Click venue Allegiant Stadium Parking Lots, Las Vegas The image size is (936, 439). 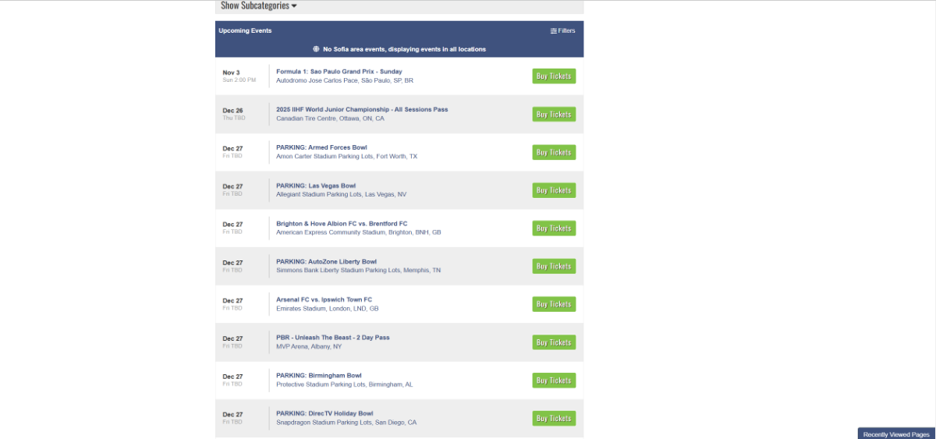pos(341,194)
